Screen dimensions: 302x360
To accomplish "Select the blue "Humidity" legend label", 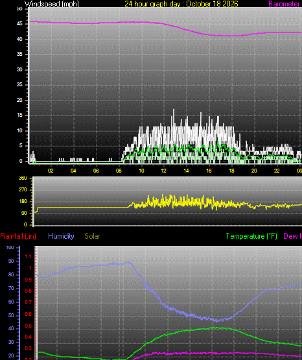I will click(x=61, y=236).
